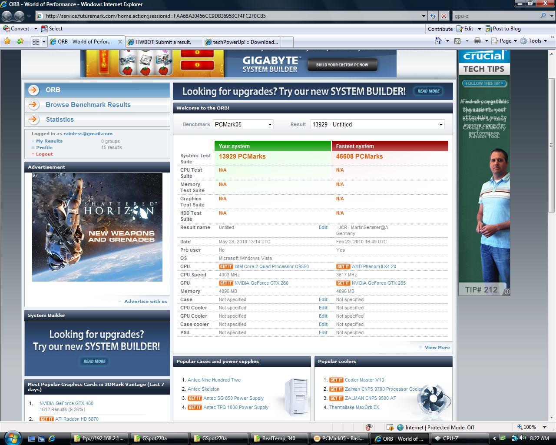Click the View More link
Viewport: 556px width, 445px height.
pyautogui.click(x=437, y=347)
